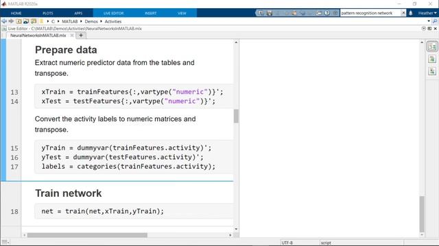The width and height of the screenshot is (439, 246).
Task: Click editor scroll down arrow
Action: 236,229
